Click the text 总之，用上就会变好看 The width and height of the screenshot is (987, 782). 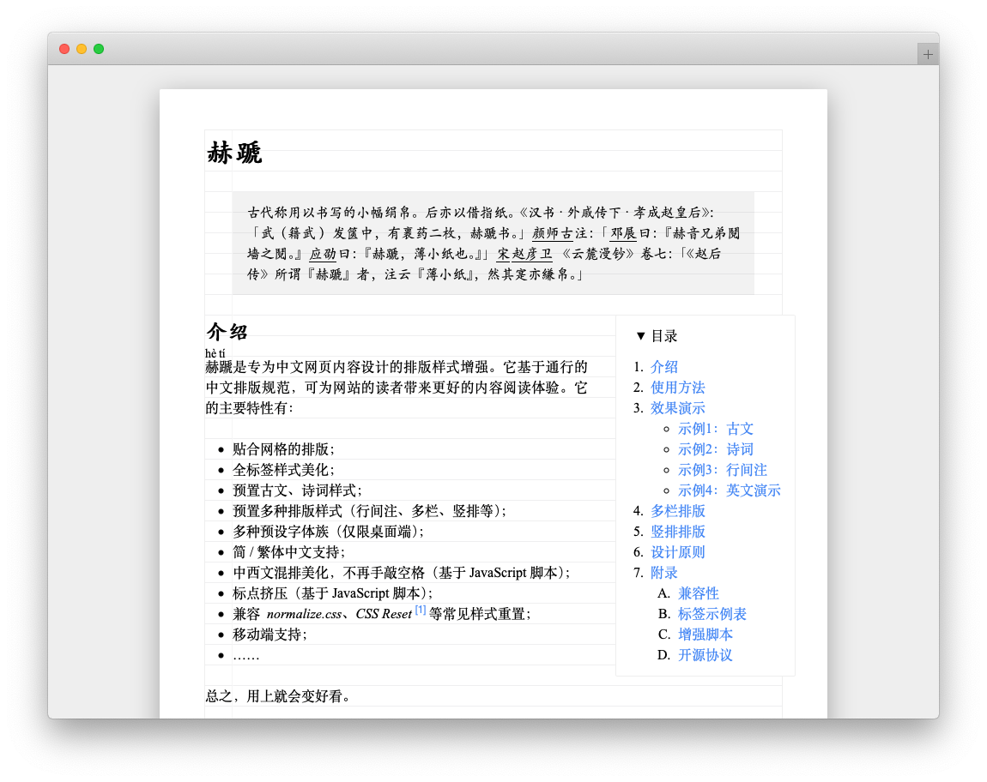tap(277, 696)
